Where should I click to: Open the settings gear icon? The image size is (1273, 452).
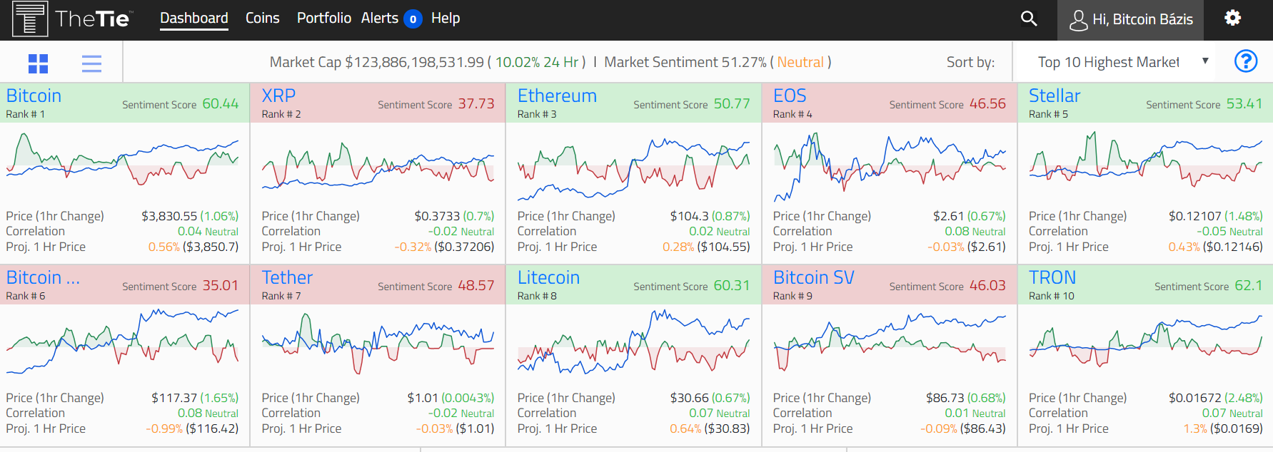tap(1233, 18)
